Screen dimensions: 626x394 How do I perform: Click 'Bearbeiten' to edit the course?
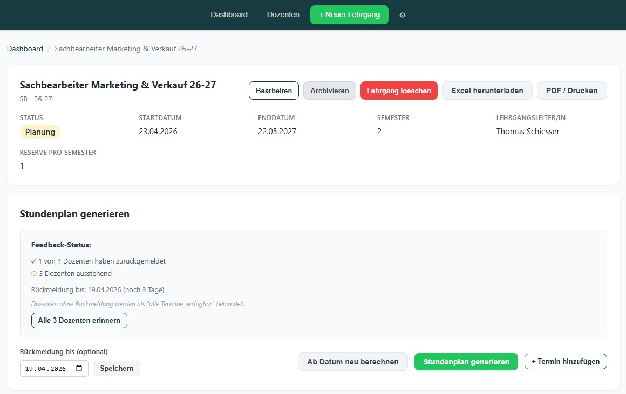(x=274, y=91)
